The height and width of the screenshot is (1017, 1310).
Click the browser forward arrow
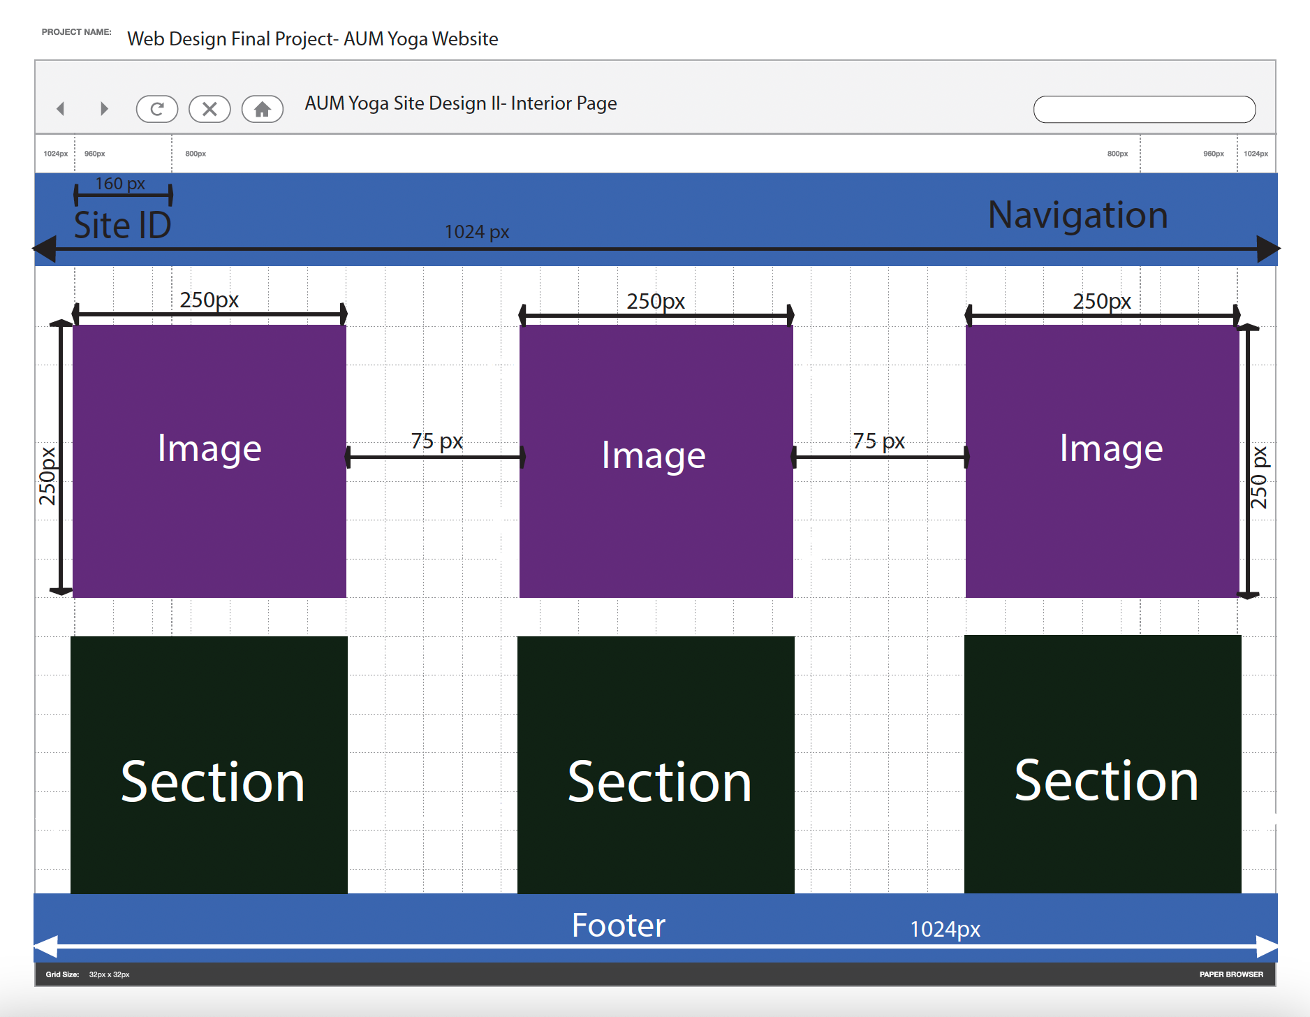tap(104, 109)
